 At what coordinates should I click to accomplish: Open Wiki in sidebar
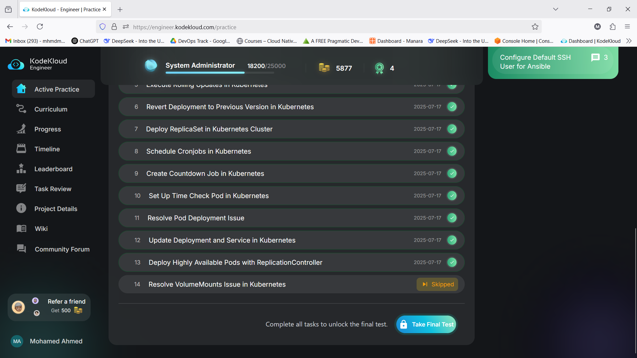pos(53,229)
